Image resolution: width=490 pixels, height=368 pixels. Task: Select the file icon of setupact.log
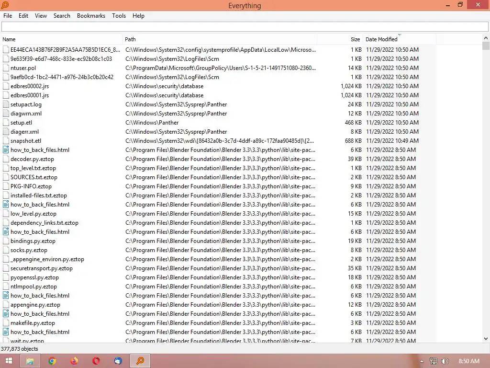tap(6, 104)
